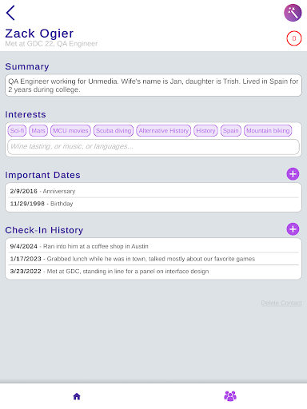Add a new check-in entry

293,229
